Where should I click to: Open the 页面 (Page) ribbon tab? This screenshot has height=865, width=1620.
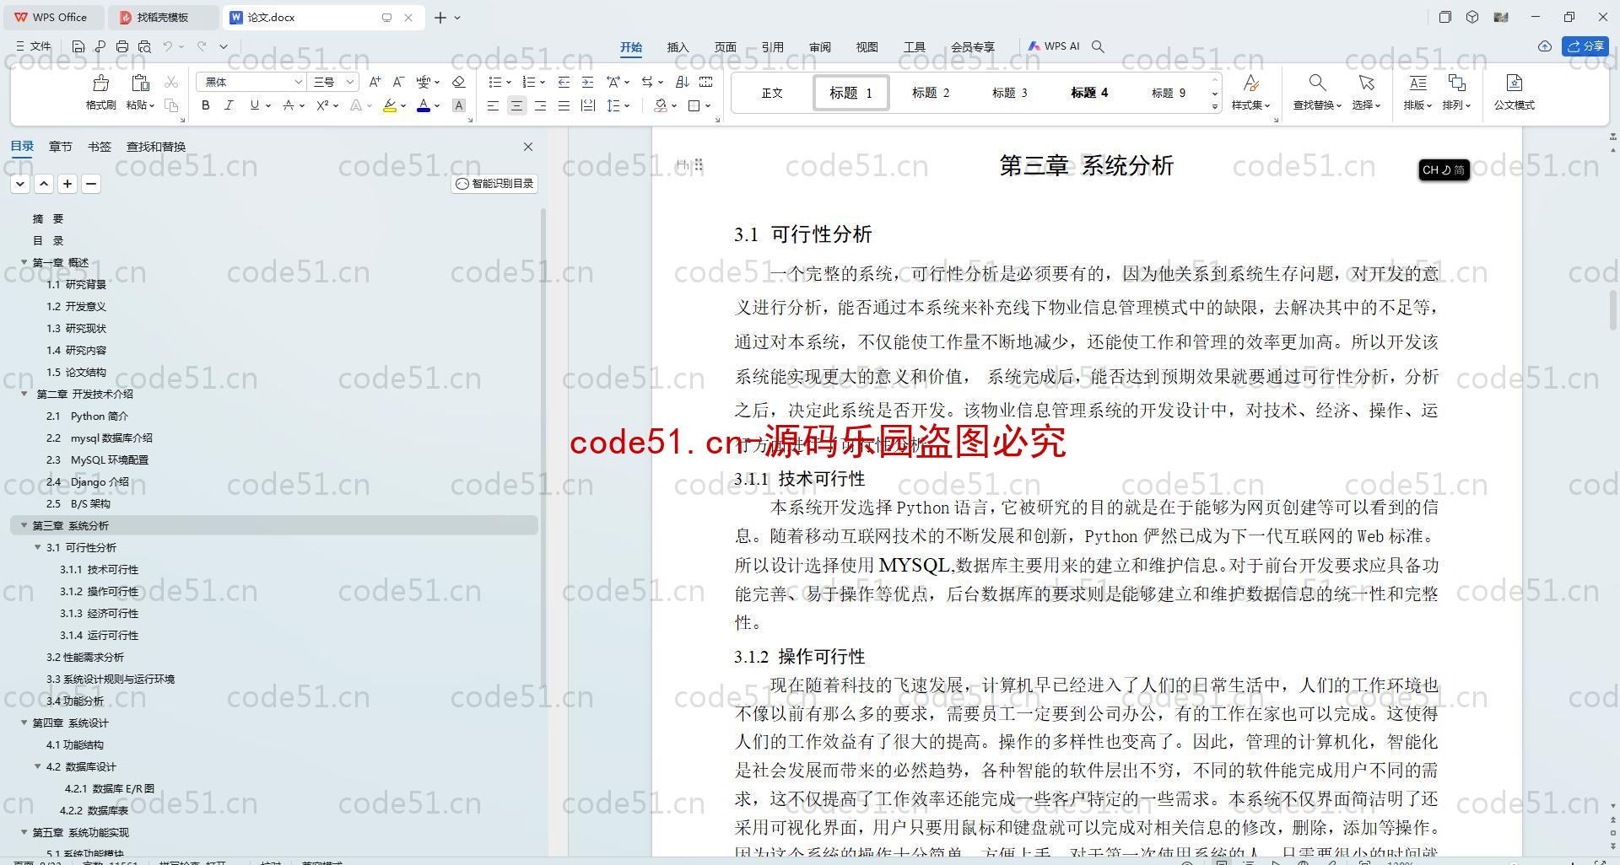[x=725, y=47]
